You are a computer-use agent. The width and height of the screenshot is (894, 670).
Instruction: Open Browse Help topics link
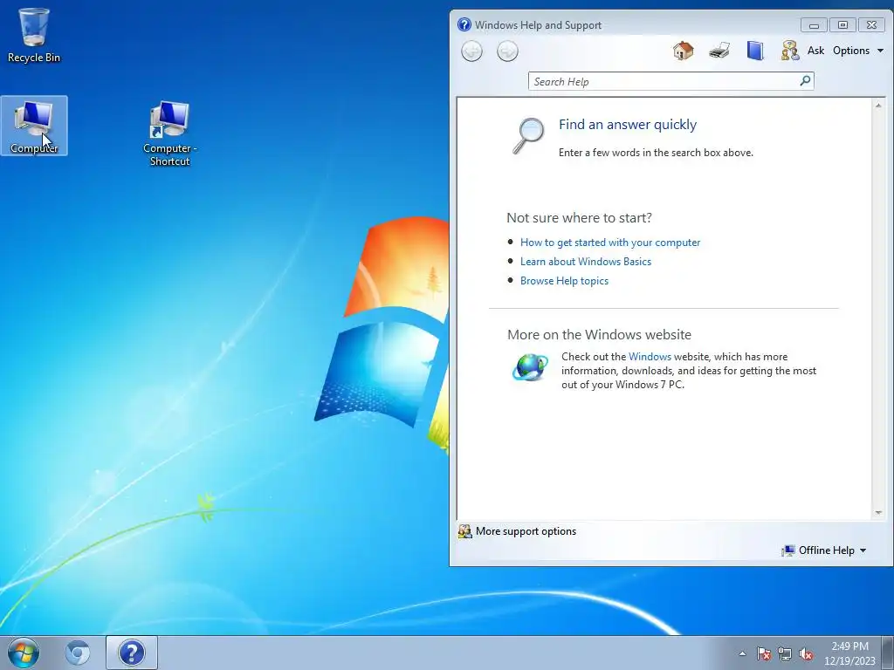click(564, 281)
